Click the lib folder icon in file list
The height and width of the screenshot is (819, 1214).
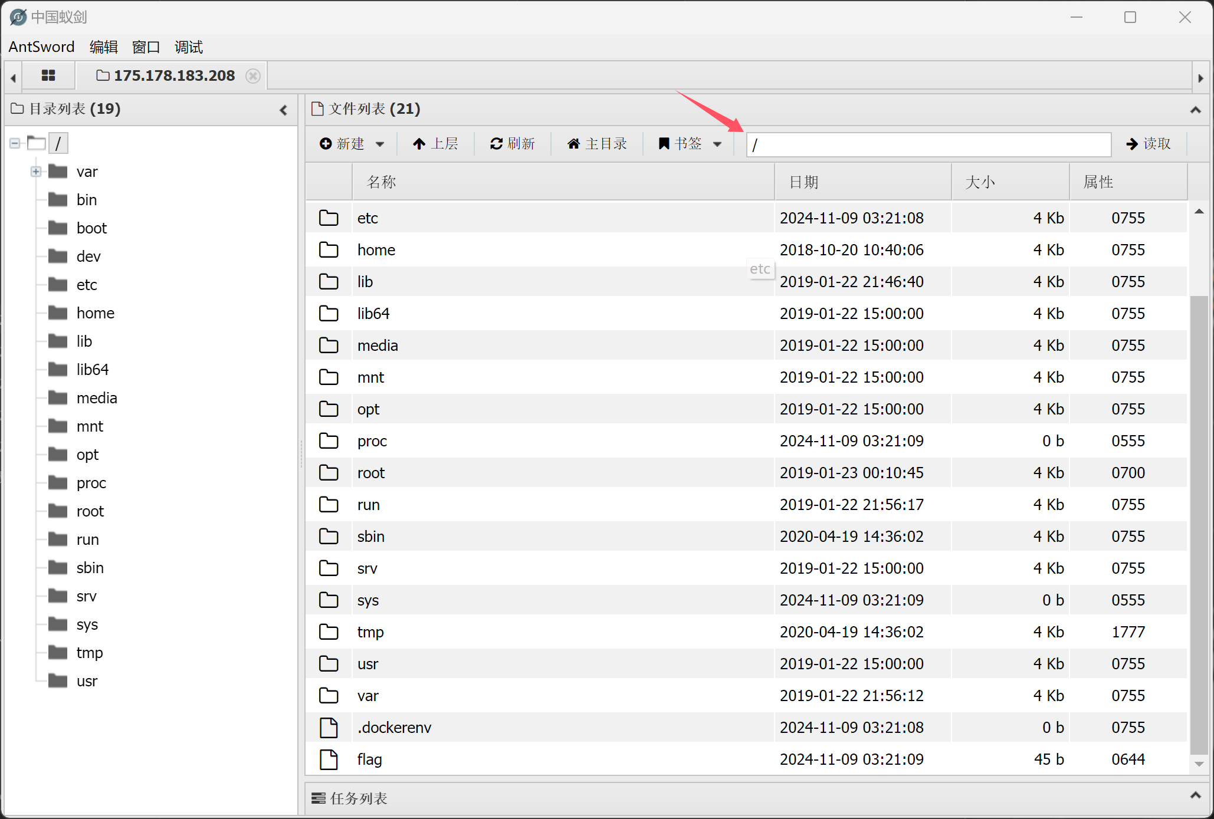[329, 281]
